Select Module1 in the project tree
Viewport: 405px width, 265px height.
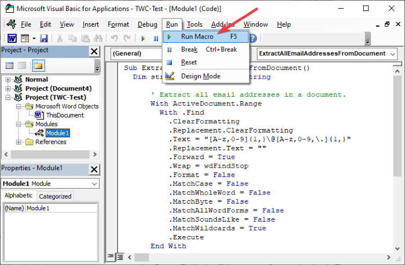(58, 133)
